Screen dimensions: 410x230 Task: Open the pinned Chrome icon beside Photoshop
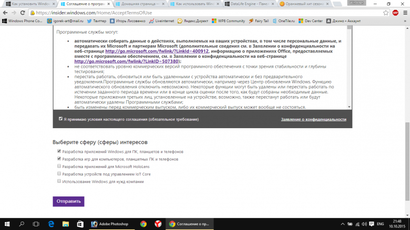143,224
